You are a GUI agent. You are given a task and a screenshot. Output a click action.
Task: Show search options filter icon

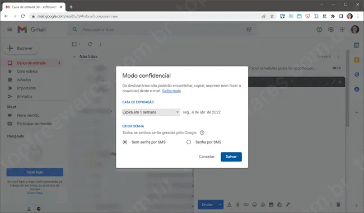point(249,30)
